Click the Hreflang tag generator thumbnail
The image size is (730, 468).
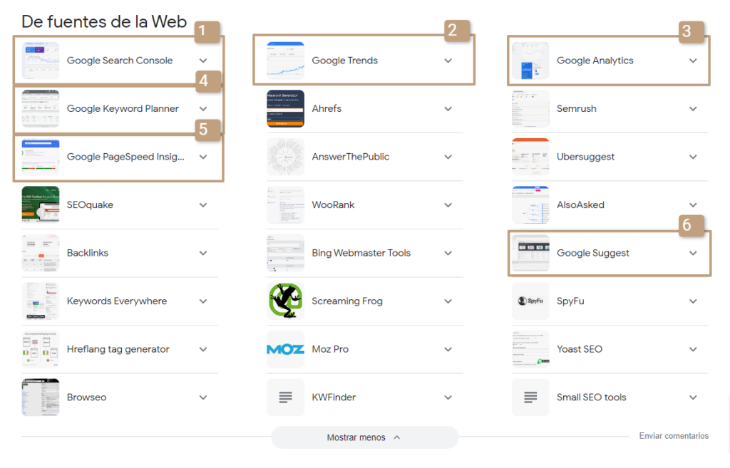[x=41, y=349]
